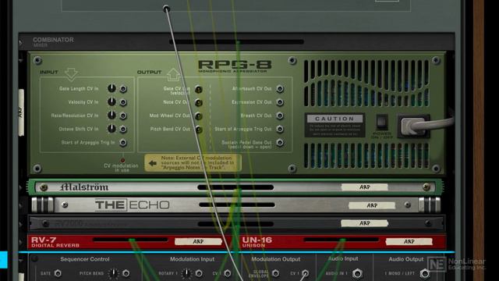Expand The Echo device fold arrow
Image resolution: width=499 pixels, height=281 pixels.
(x=21, y=205)
